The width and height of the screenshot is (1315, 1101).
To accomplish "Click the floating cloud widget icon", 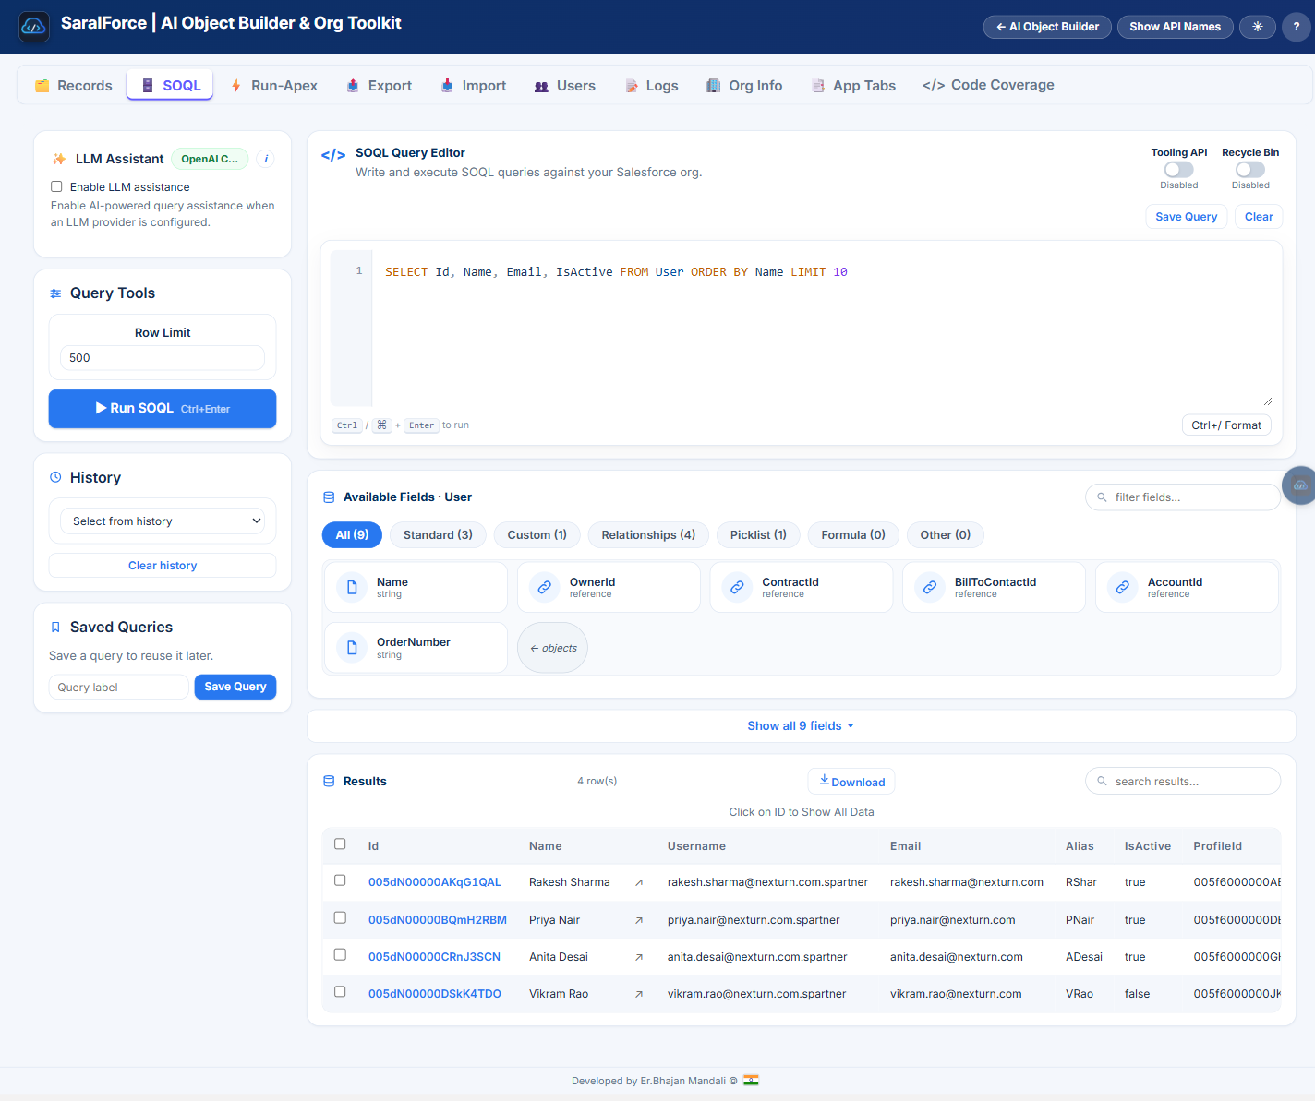I will tap(1300, 485).
